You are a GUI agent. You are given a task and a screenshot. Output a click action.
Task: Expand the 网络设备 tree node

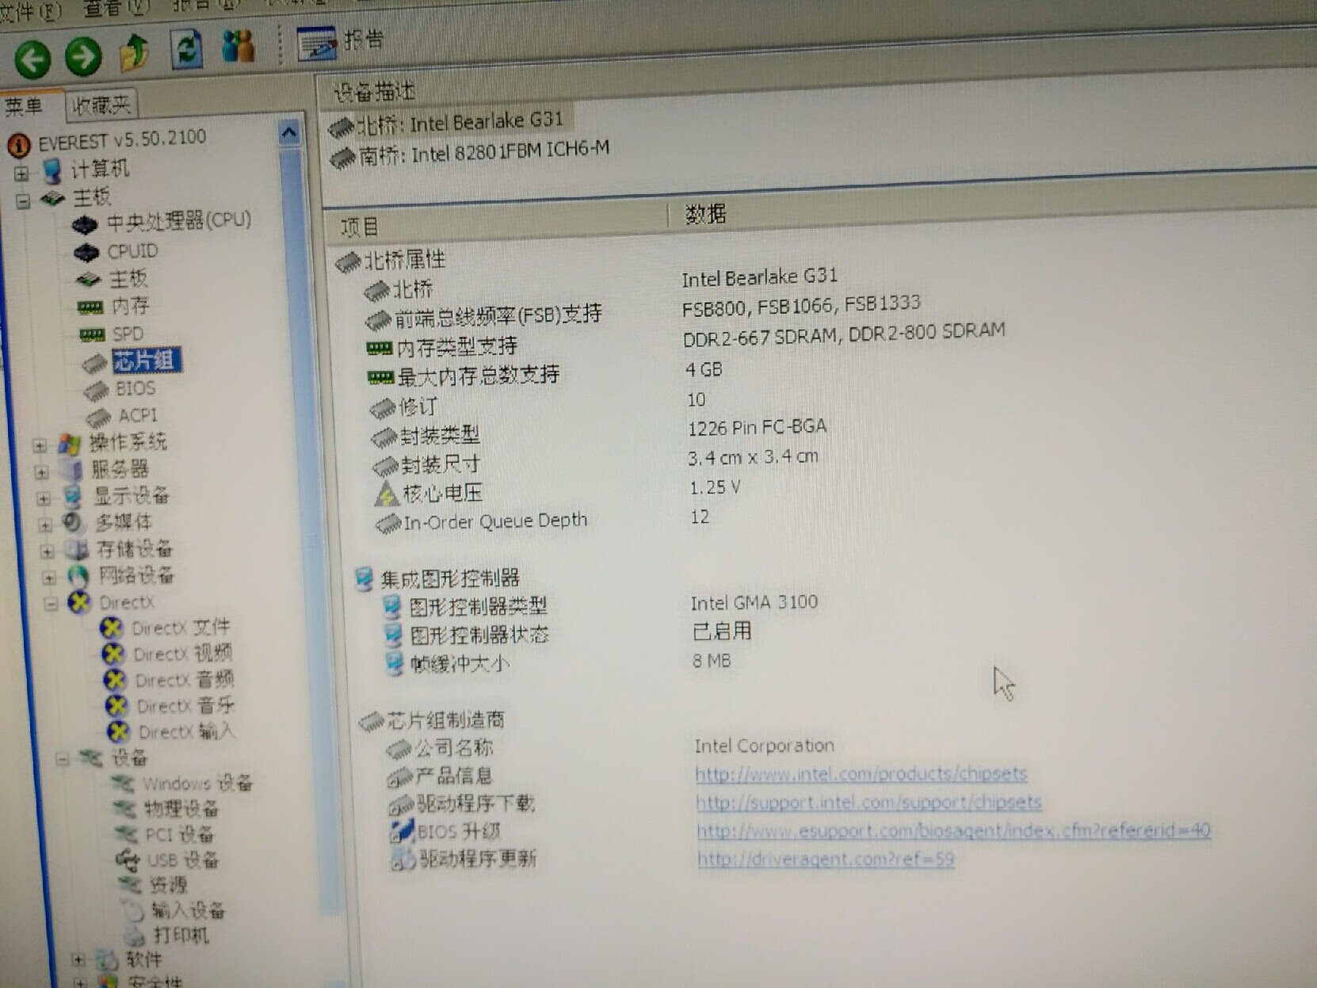point(49,578)
